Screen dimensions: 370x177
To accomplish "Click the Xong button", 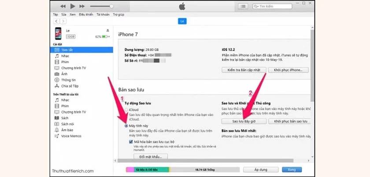I will coord(292,170).
